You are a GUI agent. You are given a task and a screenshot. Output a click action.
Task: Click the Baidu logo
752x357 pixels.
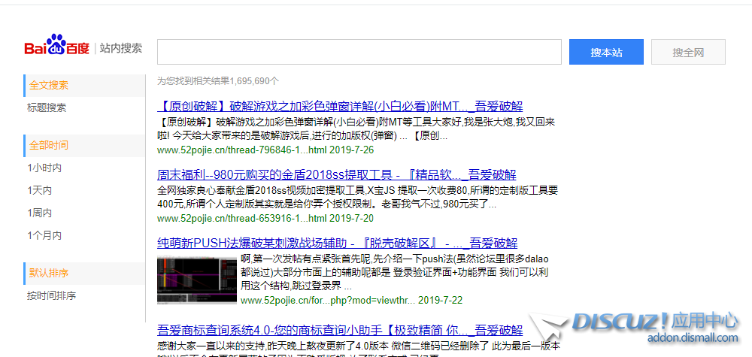tap(56, 48)
